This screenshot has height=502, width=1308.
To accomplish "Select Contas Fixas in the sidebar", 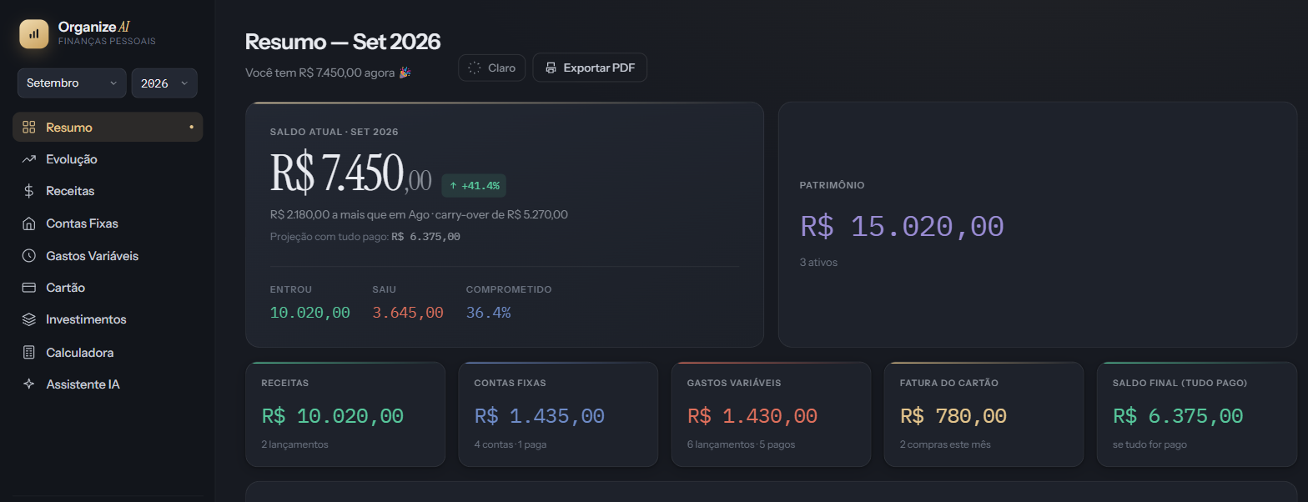I will click(108, 223).
